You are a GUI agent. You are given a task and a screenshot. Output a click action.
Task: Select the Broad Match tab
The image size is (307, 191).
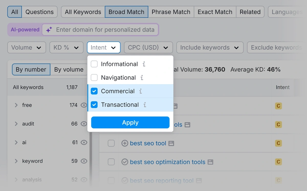tap(126, 12)
